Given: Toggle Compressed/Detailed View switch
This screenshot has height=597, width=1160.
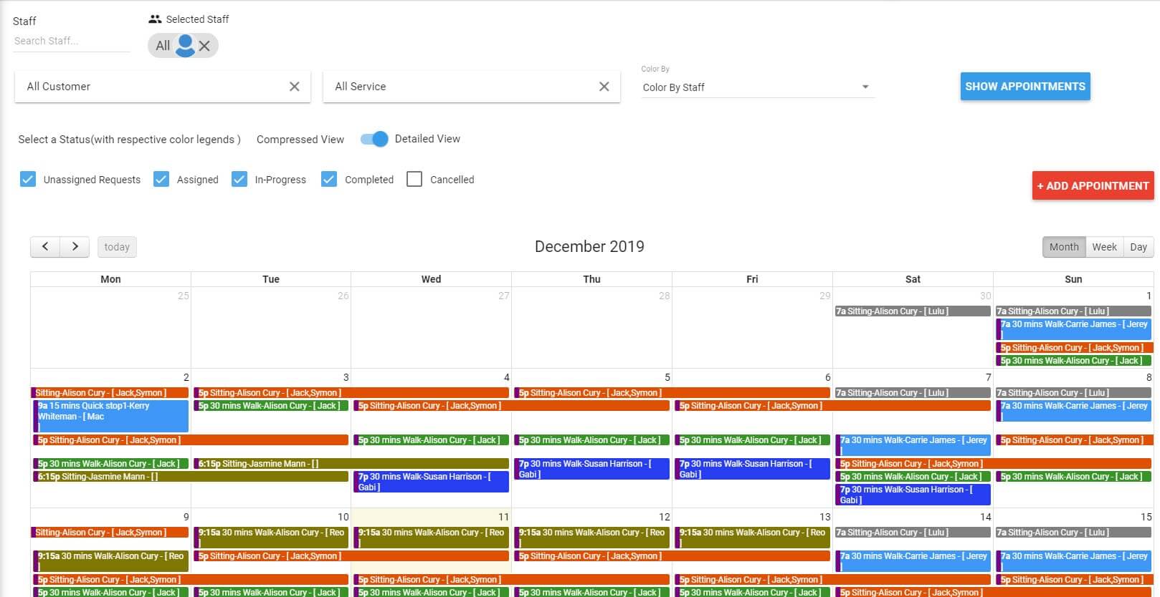Looking at the screenshot, I should pyautogui.click(x=374, y=139).
